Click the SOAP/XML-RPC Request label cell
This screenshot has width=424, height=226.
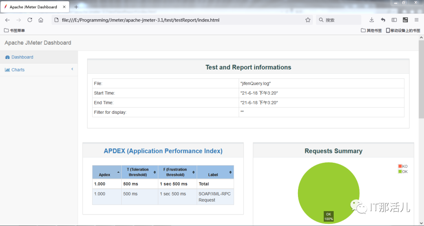coord(215,197)
